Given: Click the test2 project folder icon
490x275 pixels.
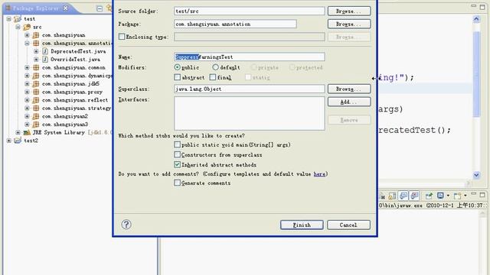Looking at the screenshot, I should click(x=18, y=141).
